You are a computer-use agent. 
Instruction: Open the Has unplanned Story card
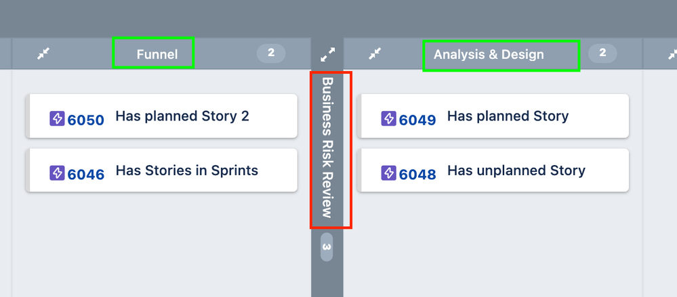point(516,170)
